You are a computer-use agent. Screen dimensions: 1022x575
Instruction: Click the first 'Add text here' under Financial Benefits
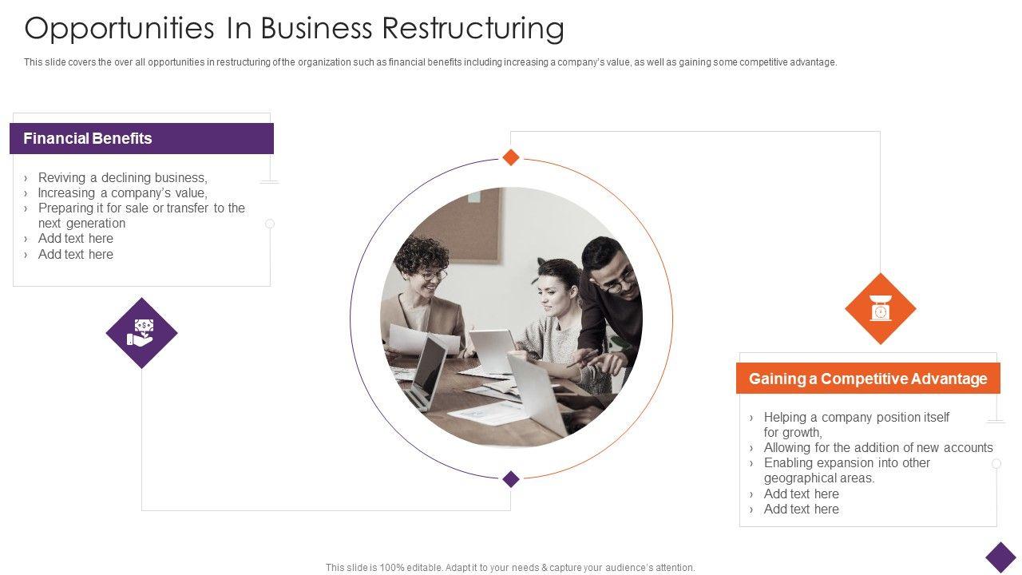point(76,238)
